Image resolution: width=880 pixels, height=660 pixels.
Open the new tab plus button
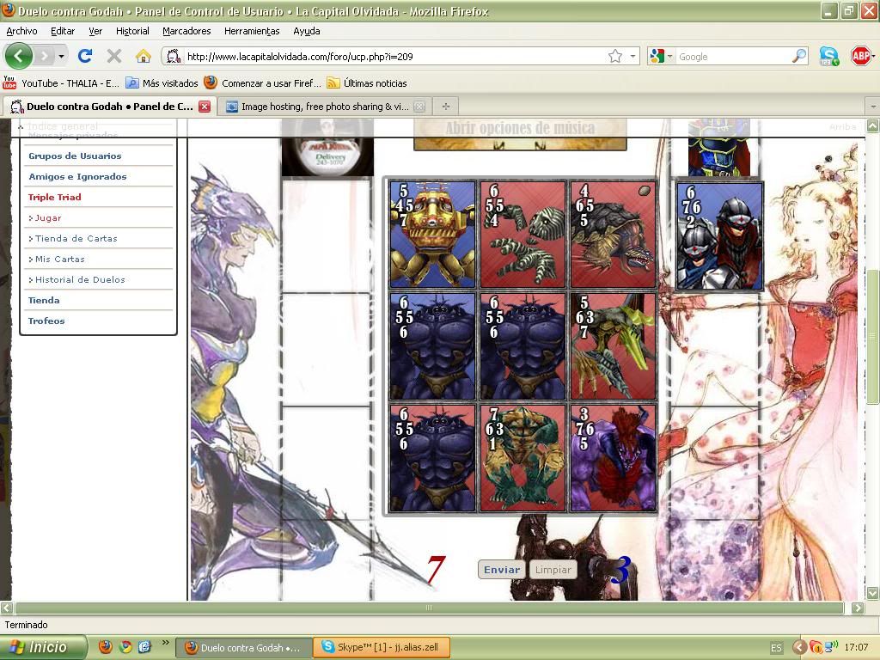coord(446,106)
